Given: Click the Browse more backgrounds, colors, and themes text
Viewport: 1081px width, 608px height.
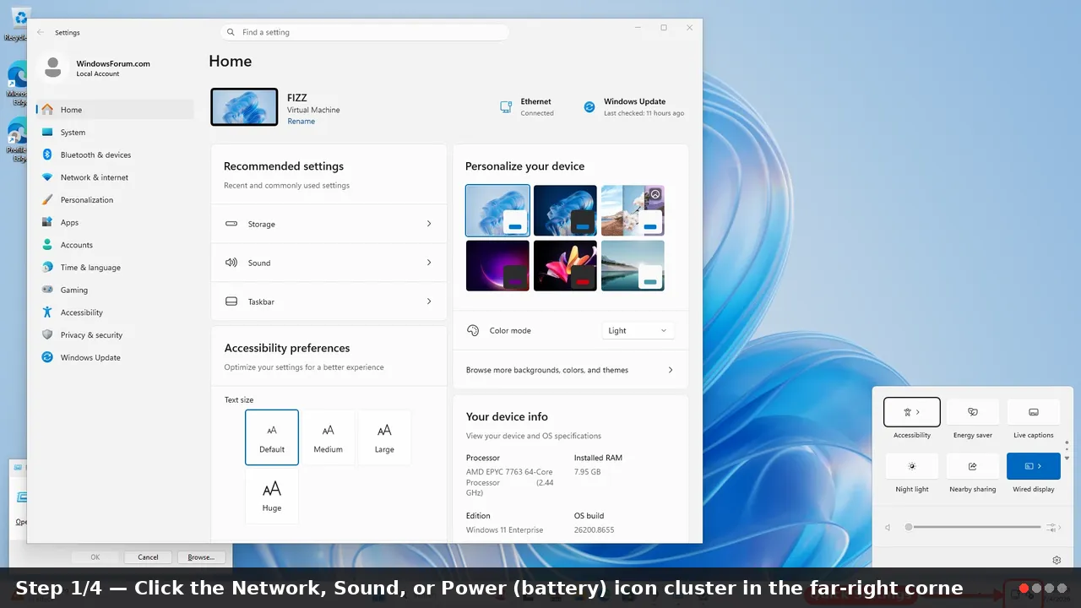Looking at the screenshot, I should (547, 370).
